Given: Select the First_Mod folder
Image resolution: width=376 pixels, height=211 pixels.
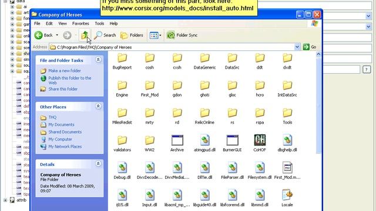Looking at the screenshot, I should coord(150,89).
